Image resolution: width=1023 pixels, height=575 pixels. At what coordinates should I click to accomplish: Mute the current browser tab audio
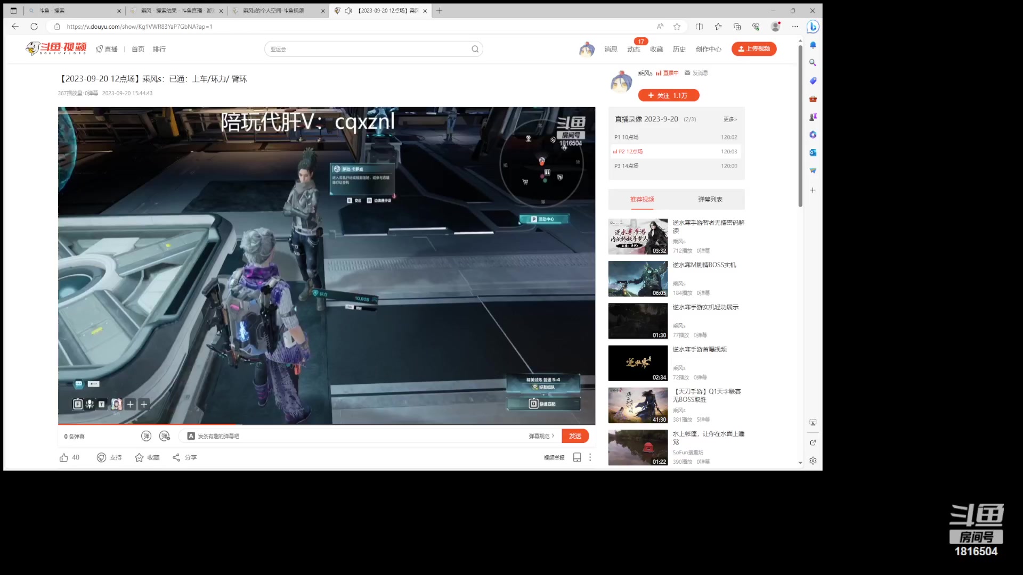click(x=348, y=11)
